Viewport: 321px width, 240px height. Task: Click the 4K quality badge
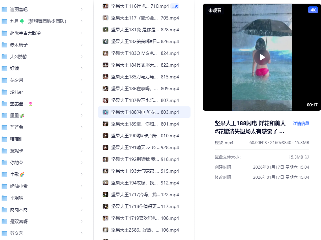coord(313,10)
